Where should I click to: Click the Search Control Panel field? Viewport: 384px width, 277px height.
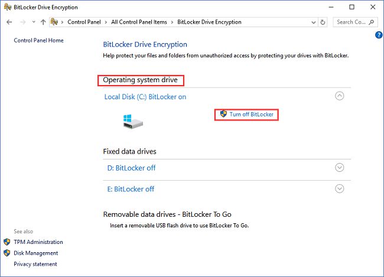click(353, 22)
